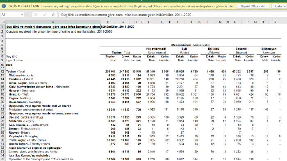
Task: Click the 'Hiç evlenmedi' header cell
Action: pyautogui.click(x=156, y=49)
